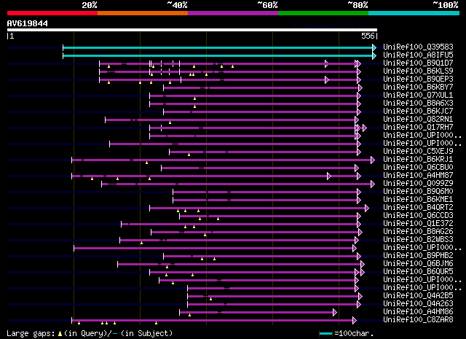Click the purple end arrowhead on the A4HM86 row

[x=335, y=313]
